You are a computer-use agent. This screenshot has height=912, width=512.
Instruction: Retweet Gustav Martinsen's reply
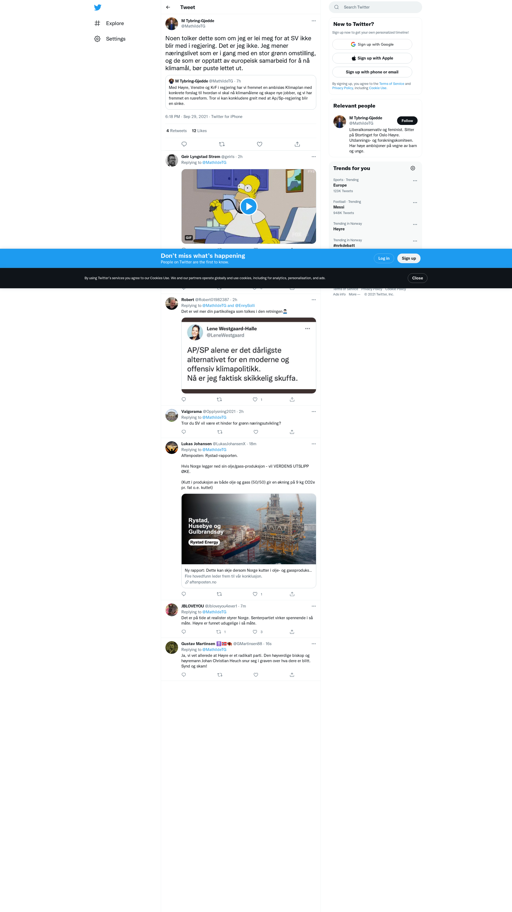coord(220,675)
